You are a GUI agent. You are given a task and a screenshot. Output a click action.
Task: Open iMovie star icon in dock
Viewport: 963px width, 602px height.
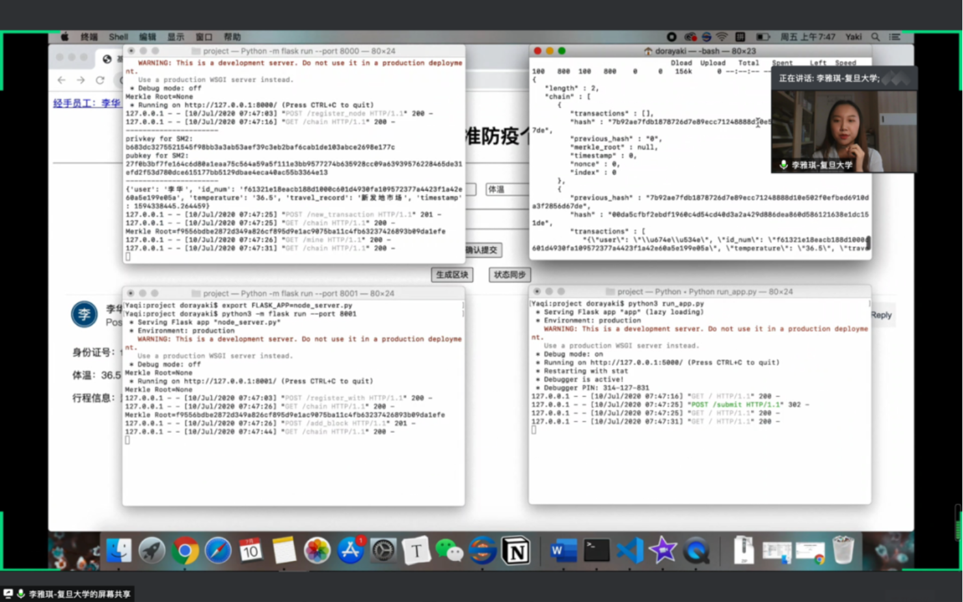(663, 551)
